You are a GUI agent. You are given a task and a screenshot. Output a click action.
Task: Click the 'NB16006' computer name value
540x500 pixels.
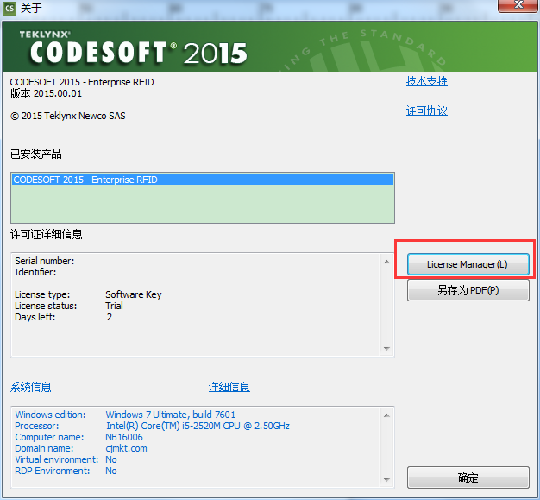124,437
